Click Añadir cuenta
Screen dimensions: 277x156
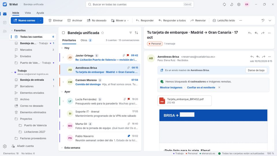(x=23, y=146)
